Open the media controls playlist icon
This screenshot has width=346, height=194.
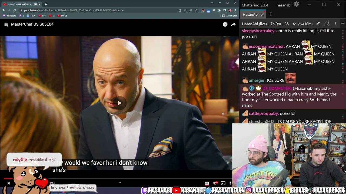pos(225,10)
